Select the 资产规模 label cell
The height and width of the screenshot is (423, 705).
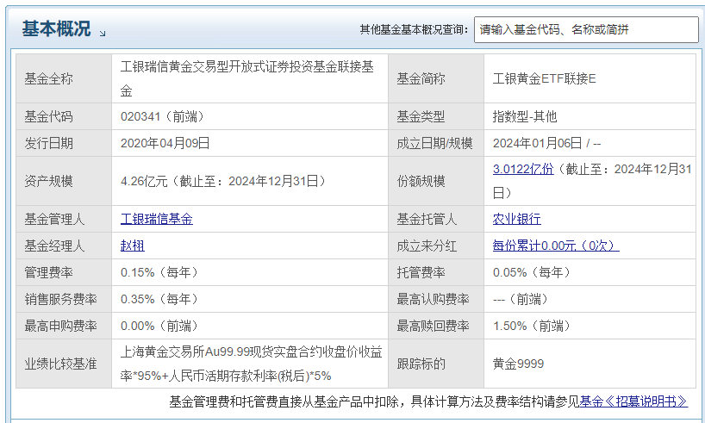coord(64,181)
